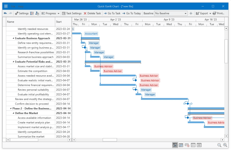Click Go To Today button

pyautogui.click(x=132, y=13)
